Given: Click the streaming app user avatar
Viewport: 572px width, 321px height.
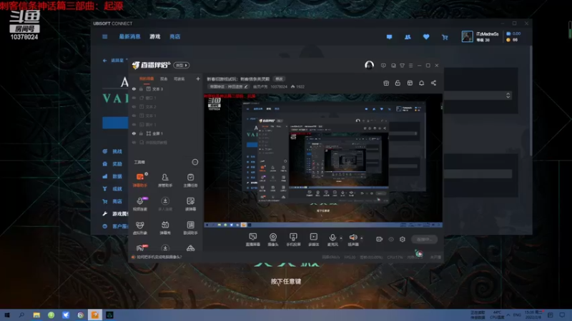Looking at the screenshot, I should pos(369,65).
